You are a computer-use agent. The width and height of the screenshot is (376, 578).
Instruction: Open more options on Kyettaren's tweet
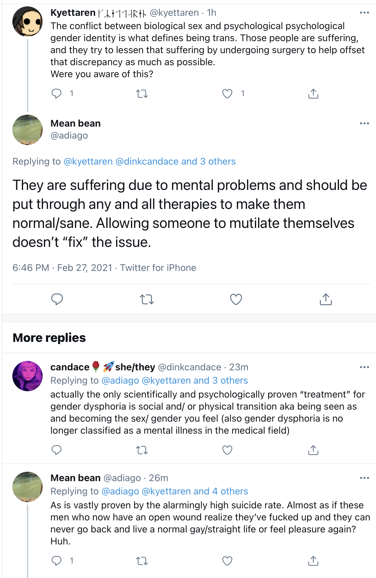[x=364, y=13]
